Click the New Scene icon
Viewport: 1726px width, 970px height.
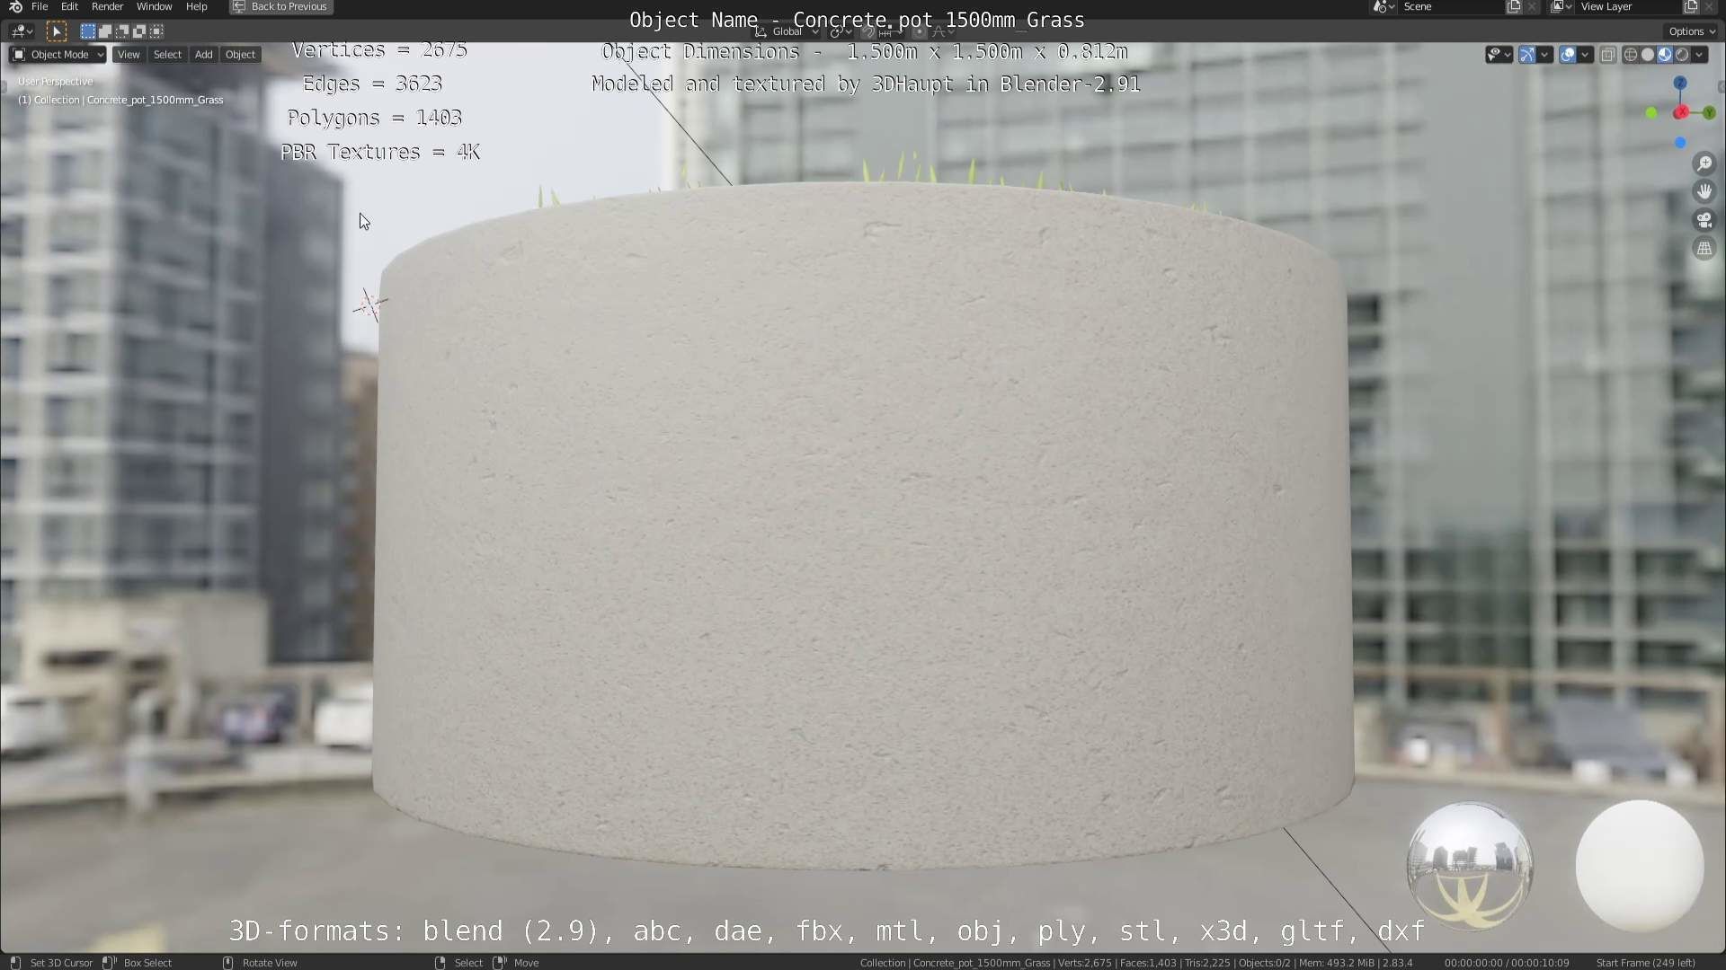(1514, 7)
